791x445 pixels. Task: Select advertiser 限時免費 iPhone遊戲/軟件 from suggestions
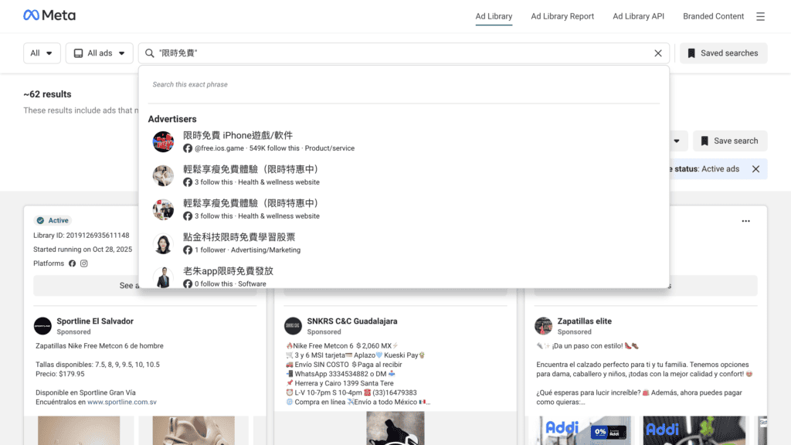coord(237,134)
